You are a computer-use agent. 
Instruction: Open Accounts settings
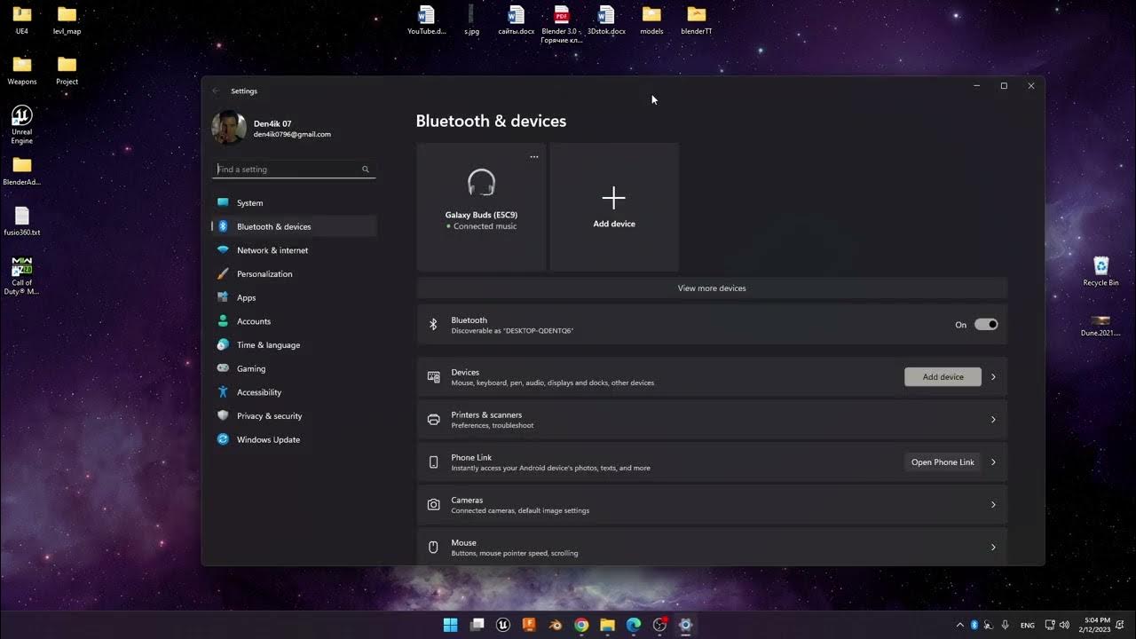click(x=294, y=321)
